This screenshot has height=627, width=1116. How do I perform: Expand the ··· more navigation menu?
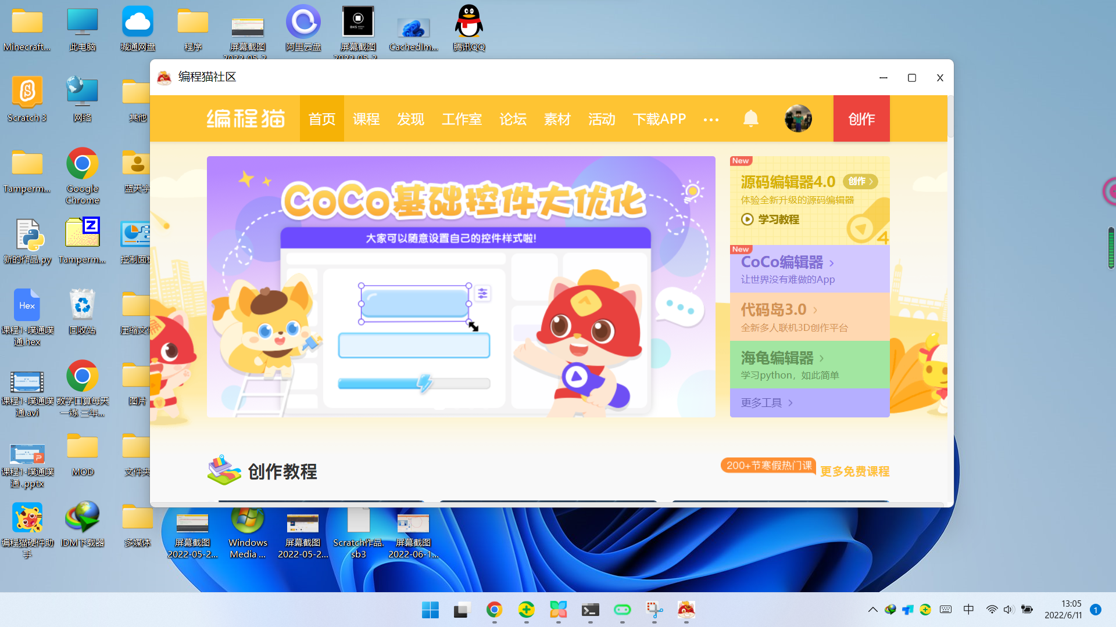tap(711, 120)
